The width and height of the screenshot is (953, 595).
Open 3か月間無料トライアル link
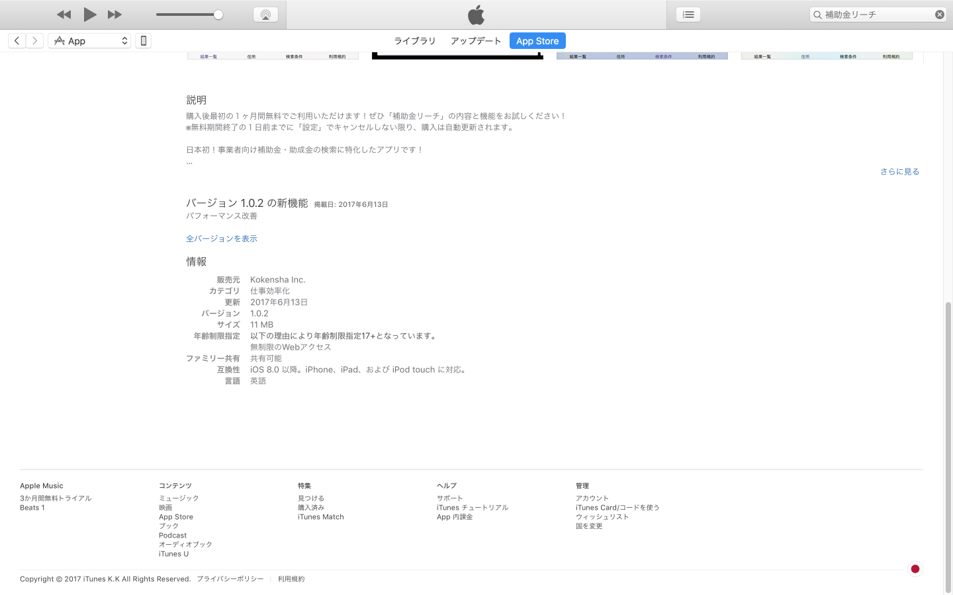[56, 498]
